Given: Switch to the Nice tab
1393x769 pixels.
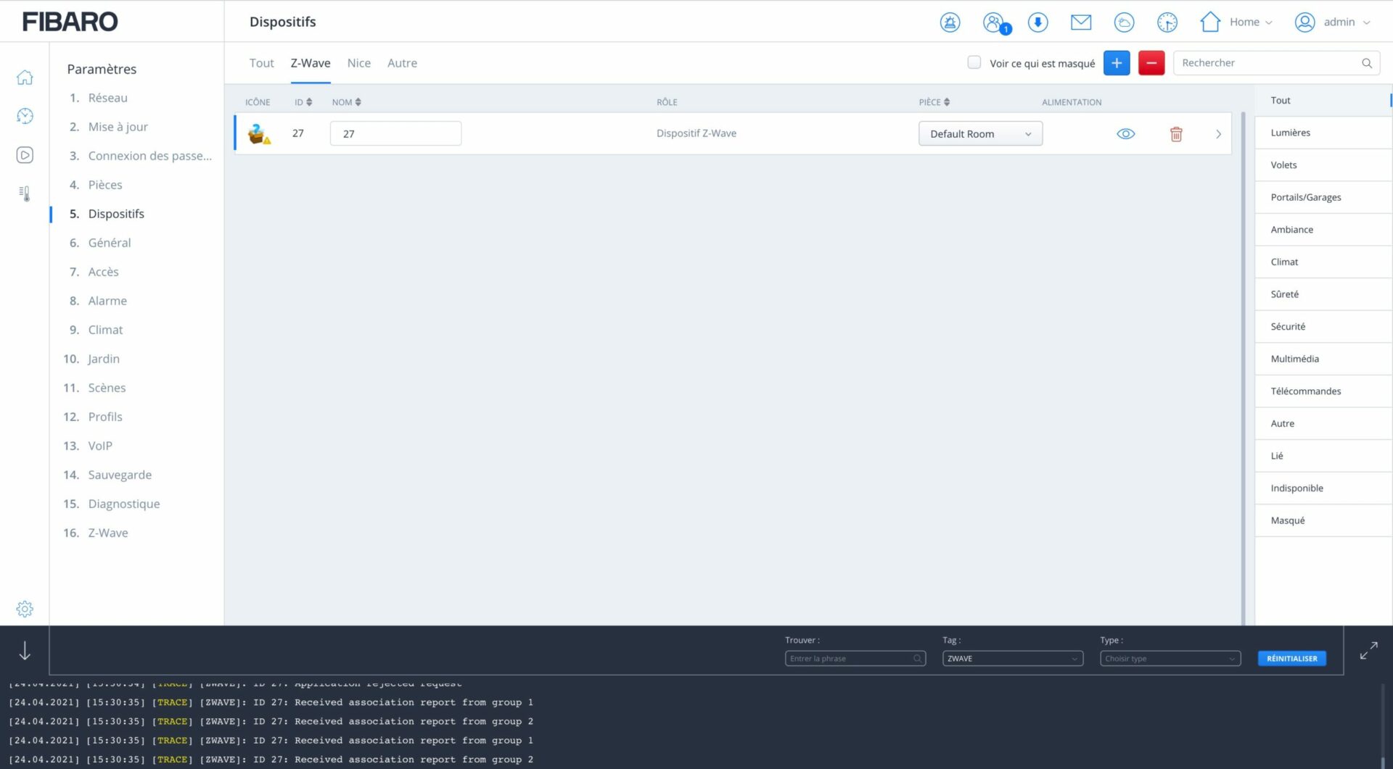Looking at the screenshot, I should (358, 63).
